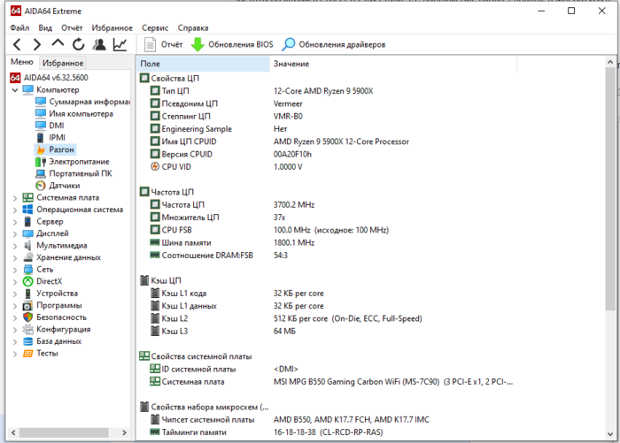The width and height of the screenshot is (620, 443).
Task: Click the Сеть network icon
Action: (27, 270)
